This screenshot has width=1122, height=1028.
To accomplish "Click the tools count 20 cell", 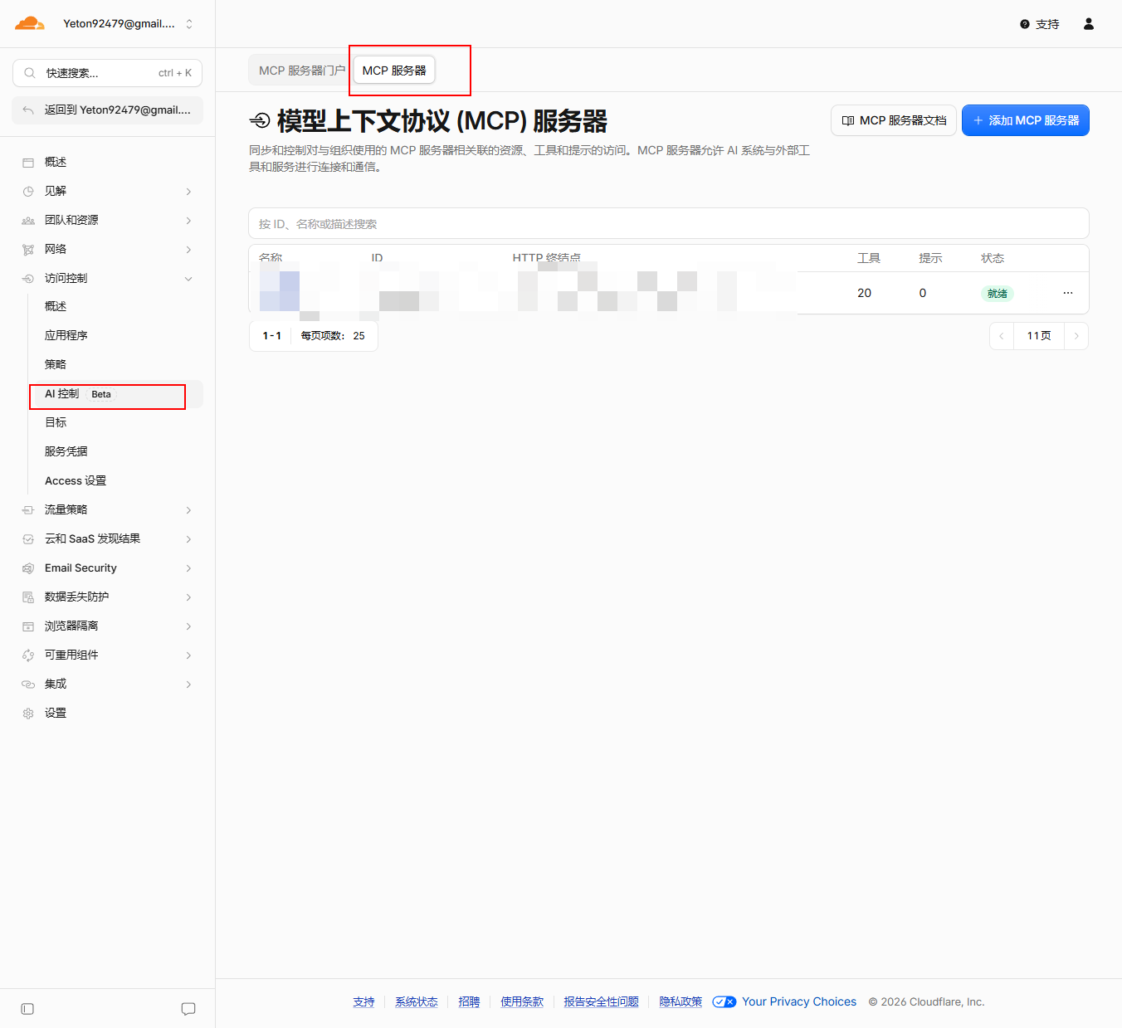I will (865, 293).
